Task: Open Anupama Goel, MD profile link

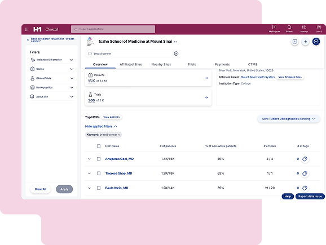Action: tap(120, 159)
